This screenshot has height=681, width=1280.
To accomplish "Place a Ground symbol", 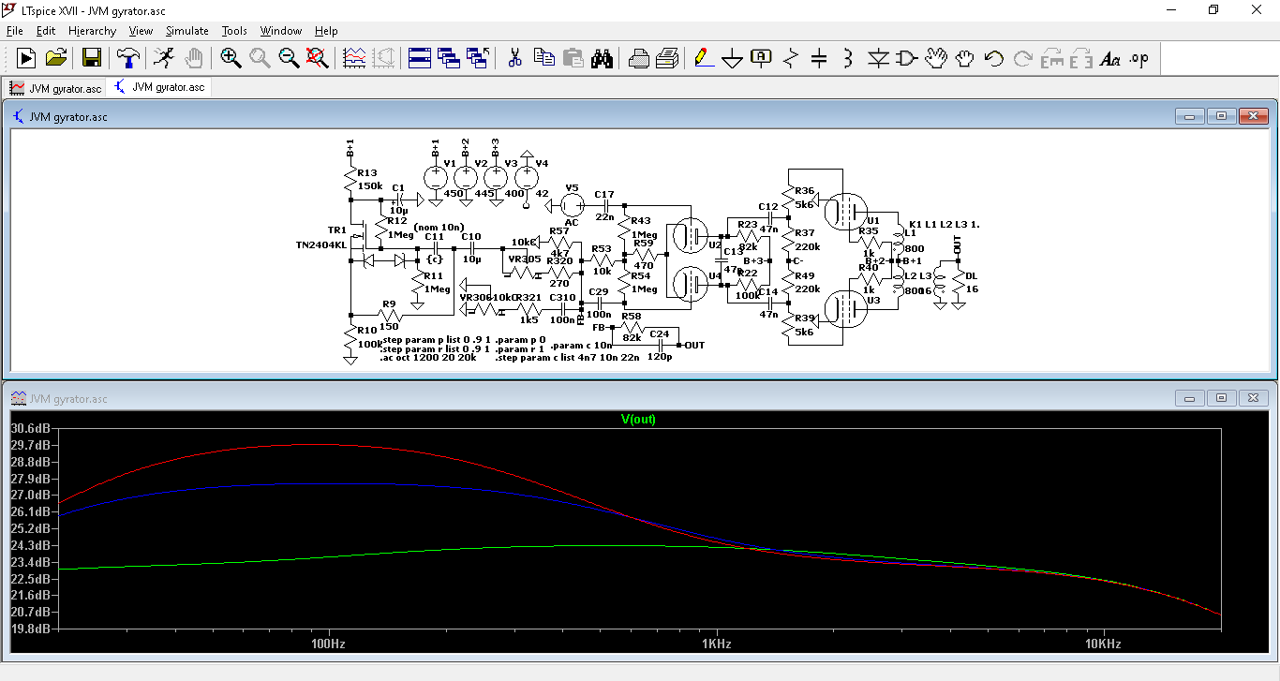I will coord(733,58).
